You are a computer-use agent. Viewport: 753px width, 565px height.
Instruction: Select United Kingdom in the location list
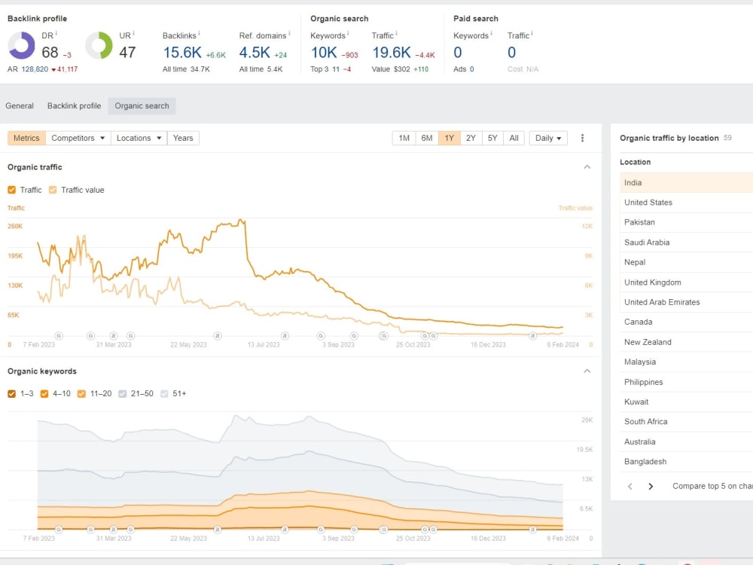686,282
